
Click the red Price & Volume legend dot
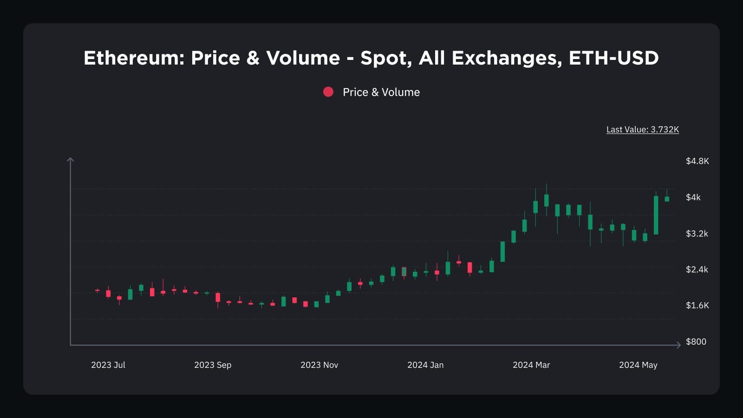click(328, 92)
